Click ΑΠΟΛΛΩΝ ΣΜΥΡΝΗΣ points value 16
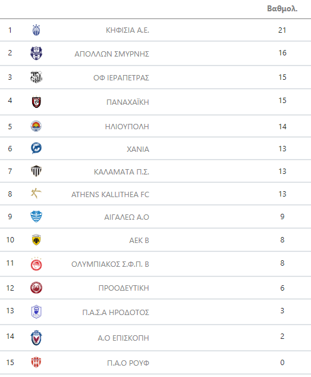 pos(282,52)
